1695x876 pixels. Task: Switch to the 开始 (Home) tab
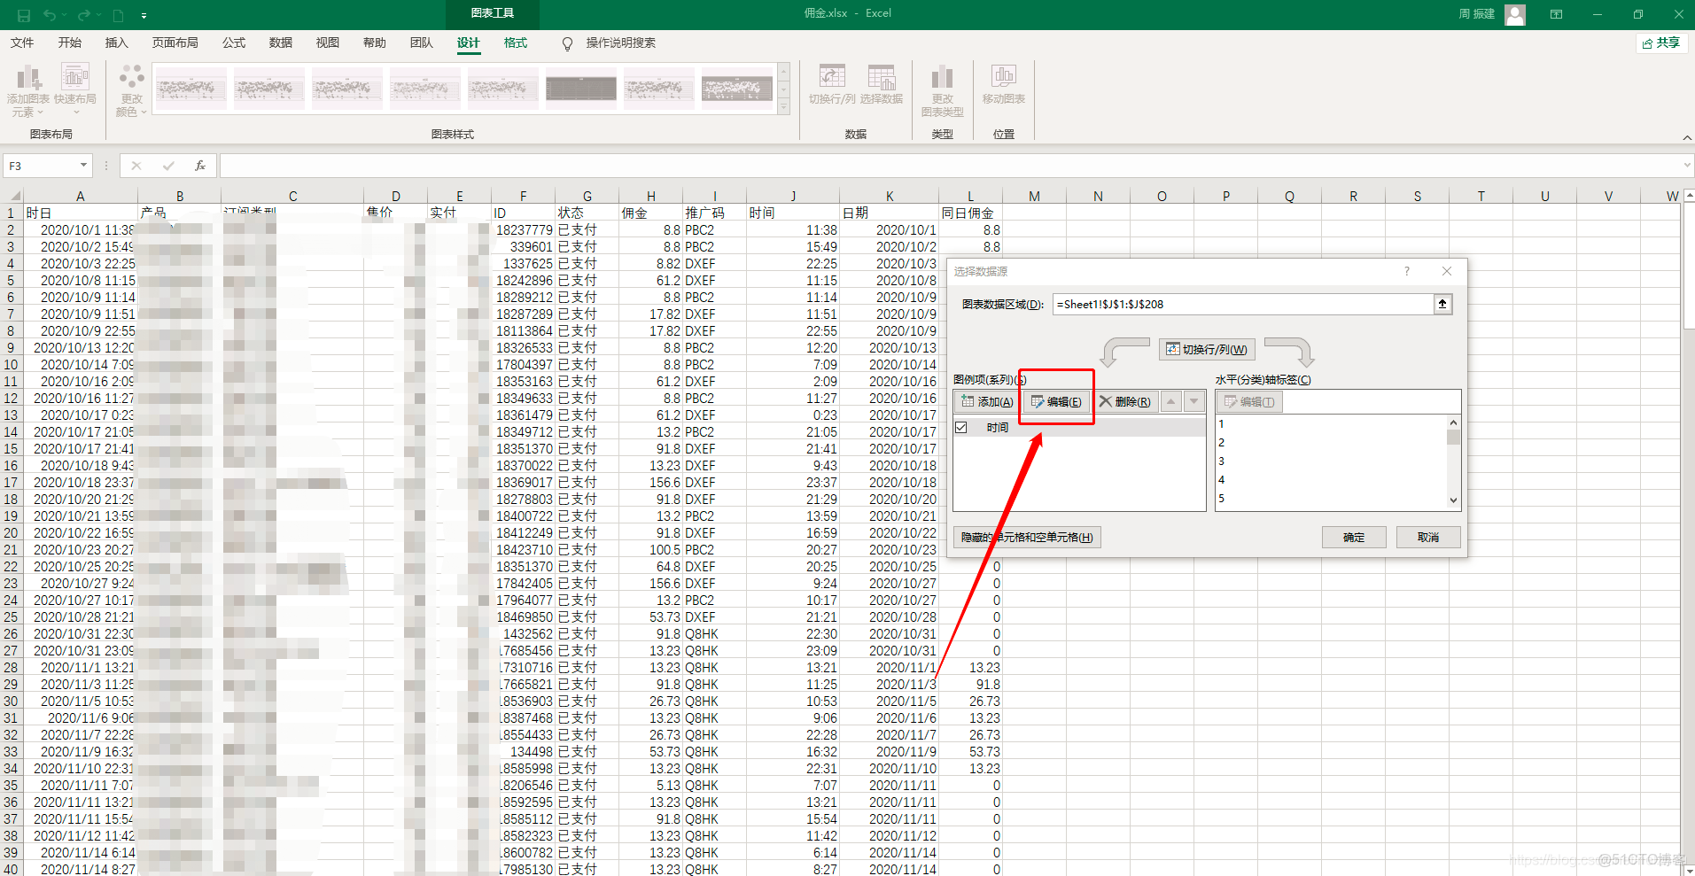[x=70, y=43]
